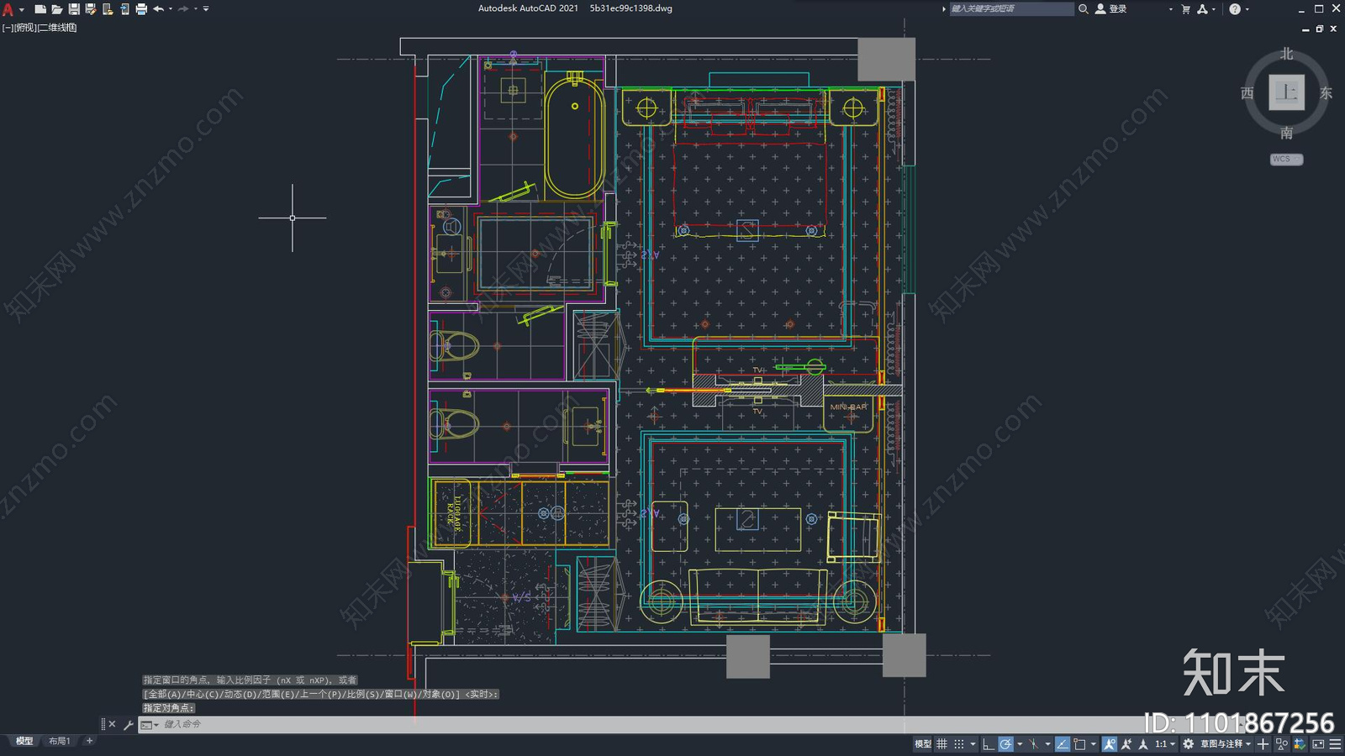The image size is (1345, 756).
Task: Toggle the clean screen icon
Action: coord(1318,744)
